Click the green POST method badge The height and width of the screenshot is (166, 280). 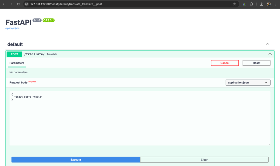point(14,54)
